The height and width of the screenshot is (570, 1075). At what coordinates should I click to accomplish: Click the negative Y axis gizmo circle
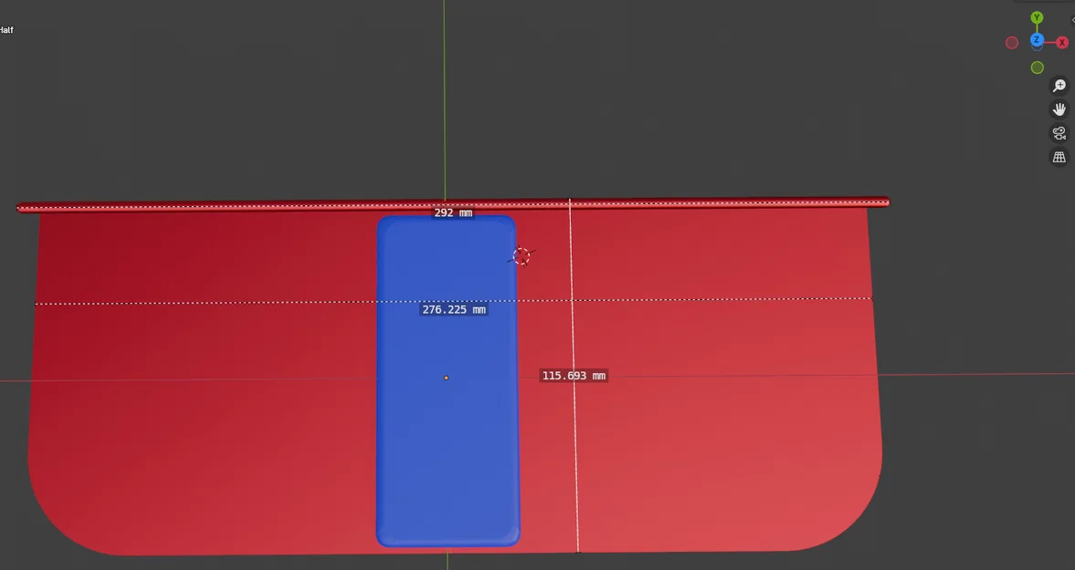(1038, 67)
